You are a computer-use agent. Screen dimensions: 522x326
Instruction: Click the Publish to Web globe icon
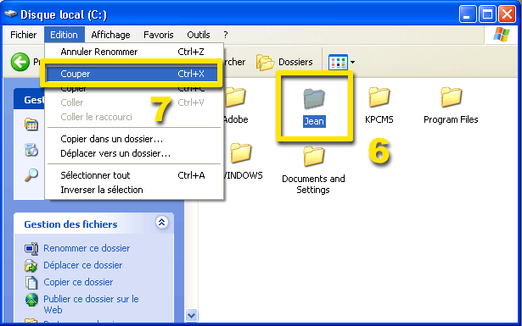31,300
